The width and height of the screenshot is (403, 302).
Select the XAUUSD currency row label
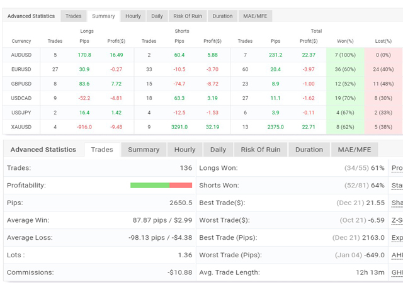tap(21, 127)
